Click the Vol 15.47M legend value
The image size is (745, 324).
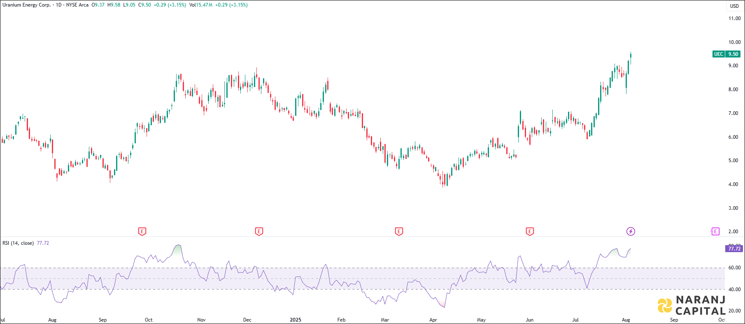[x=201, y=5]
